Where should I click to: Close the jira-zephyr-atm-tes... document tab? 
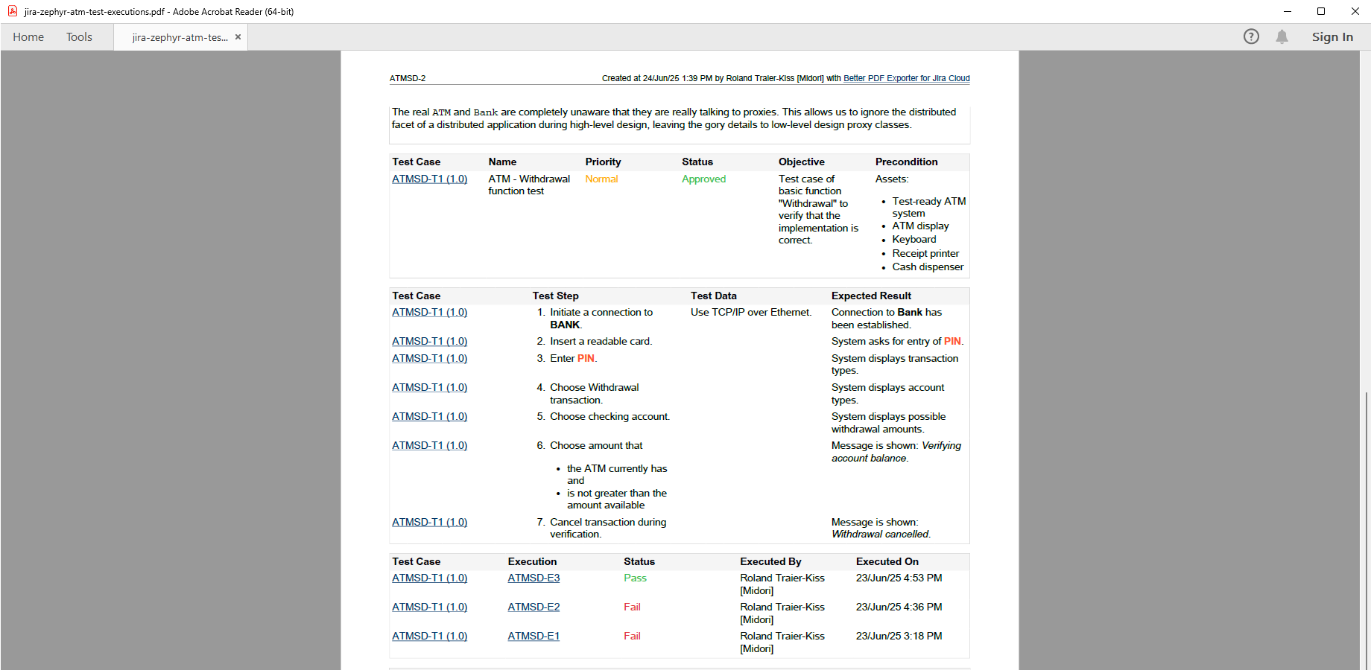(238, 37)
